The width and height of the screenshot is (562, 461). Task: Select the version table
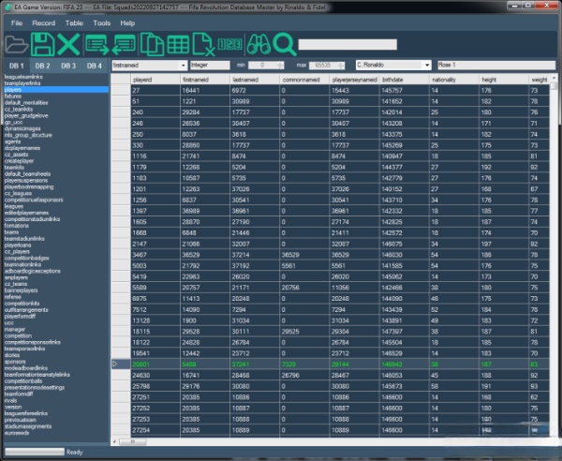[x=13, y=407]
